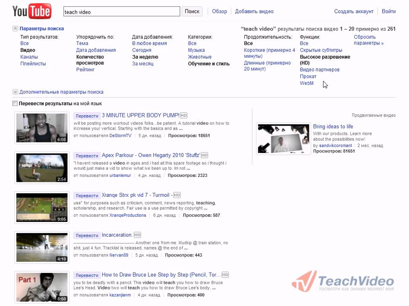The height and width of the screenshot is (306, 409).
Task: Filter by Прокат feature
Action: pos(308,76)
